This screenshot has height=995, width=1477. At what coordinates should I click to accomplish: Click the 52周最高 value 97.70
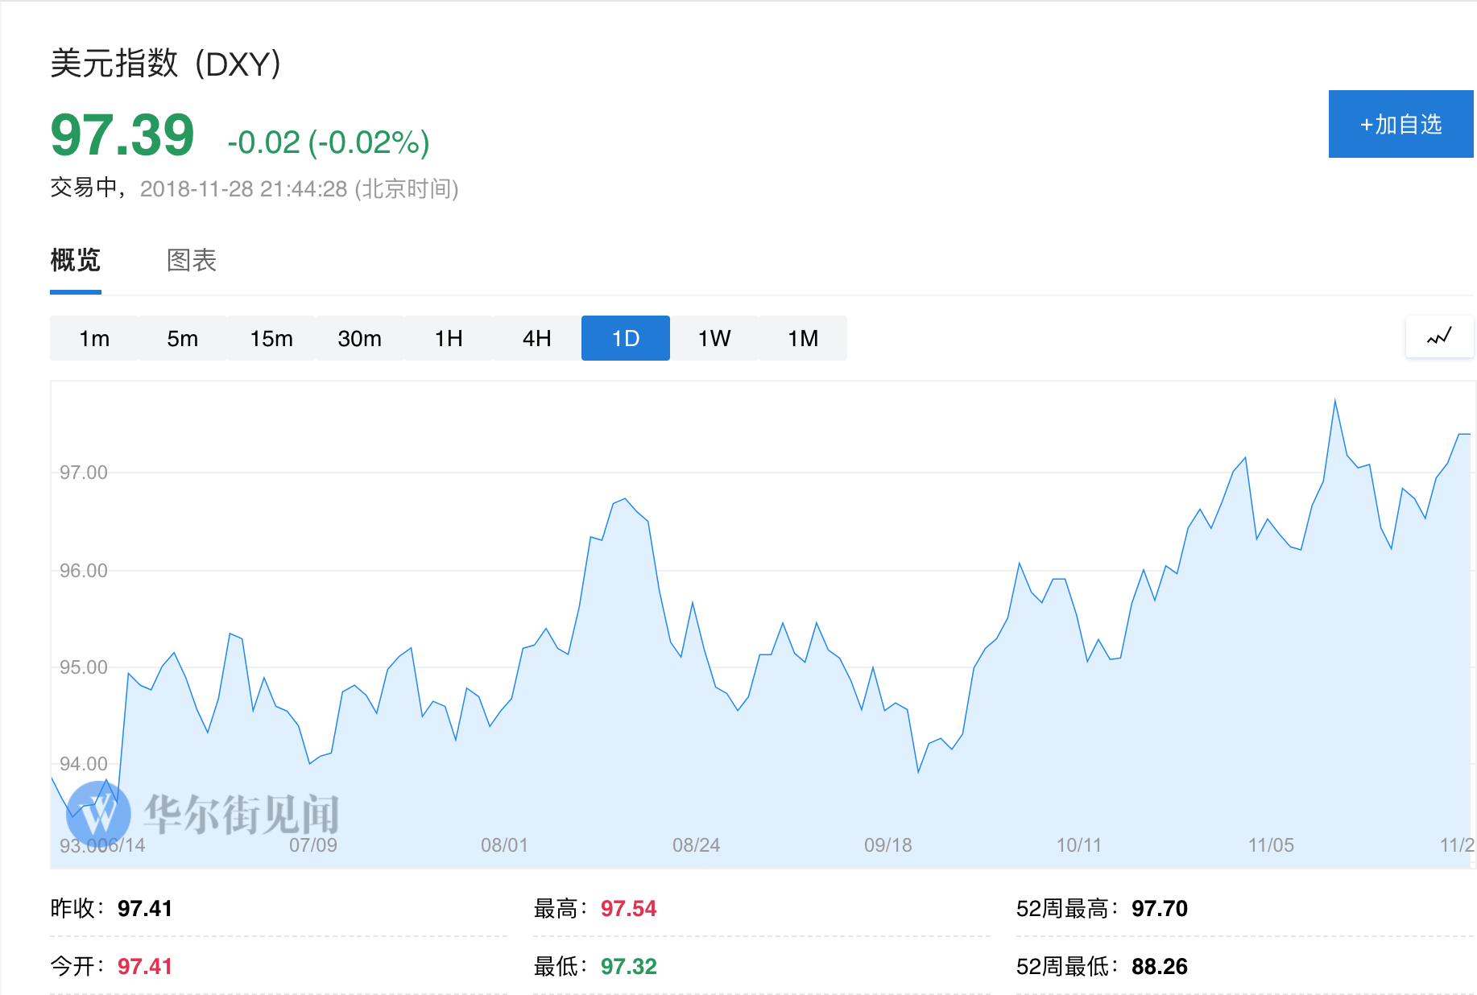click(x=1159, y=909)
